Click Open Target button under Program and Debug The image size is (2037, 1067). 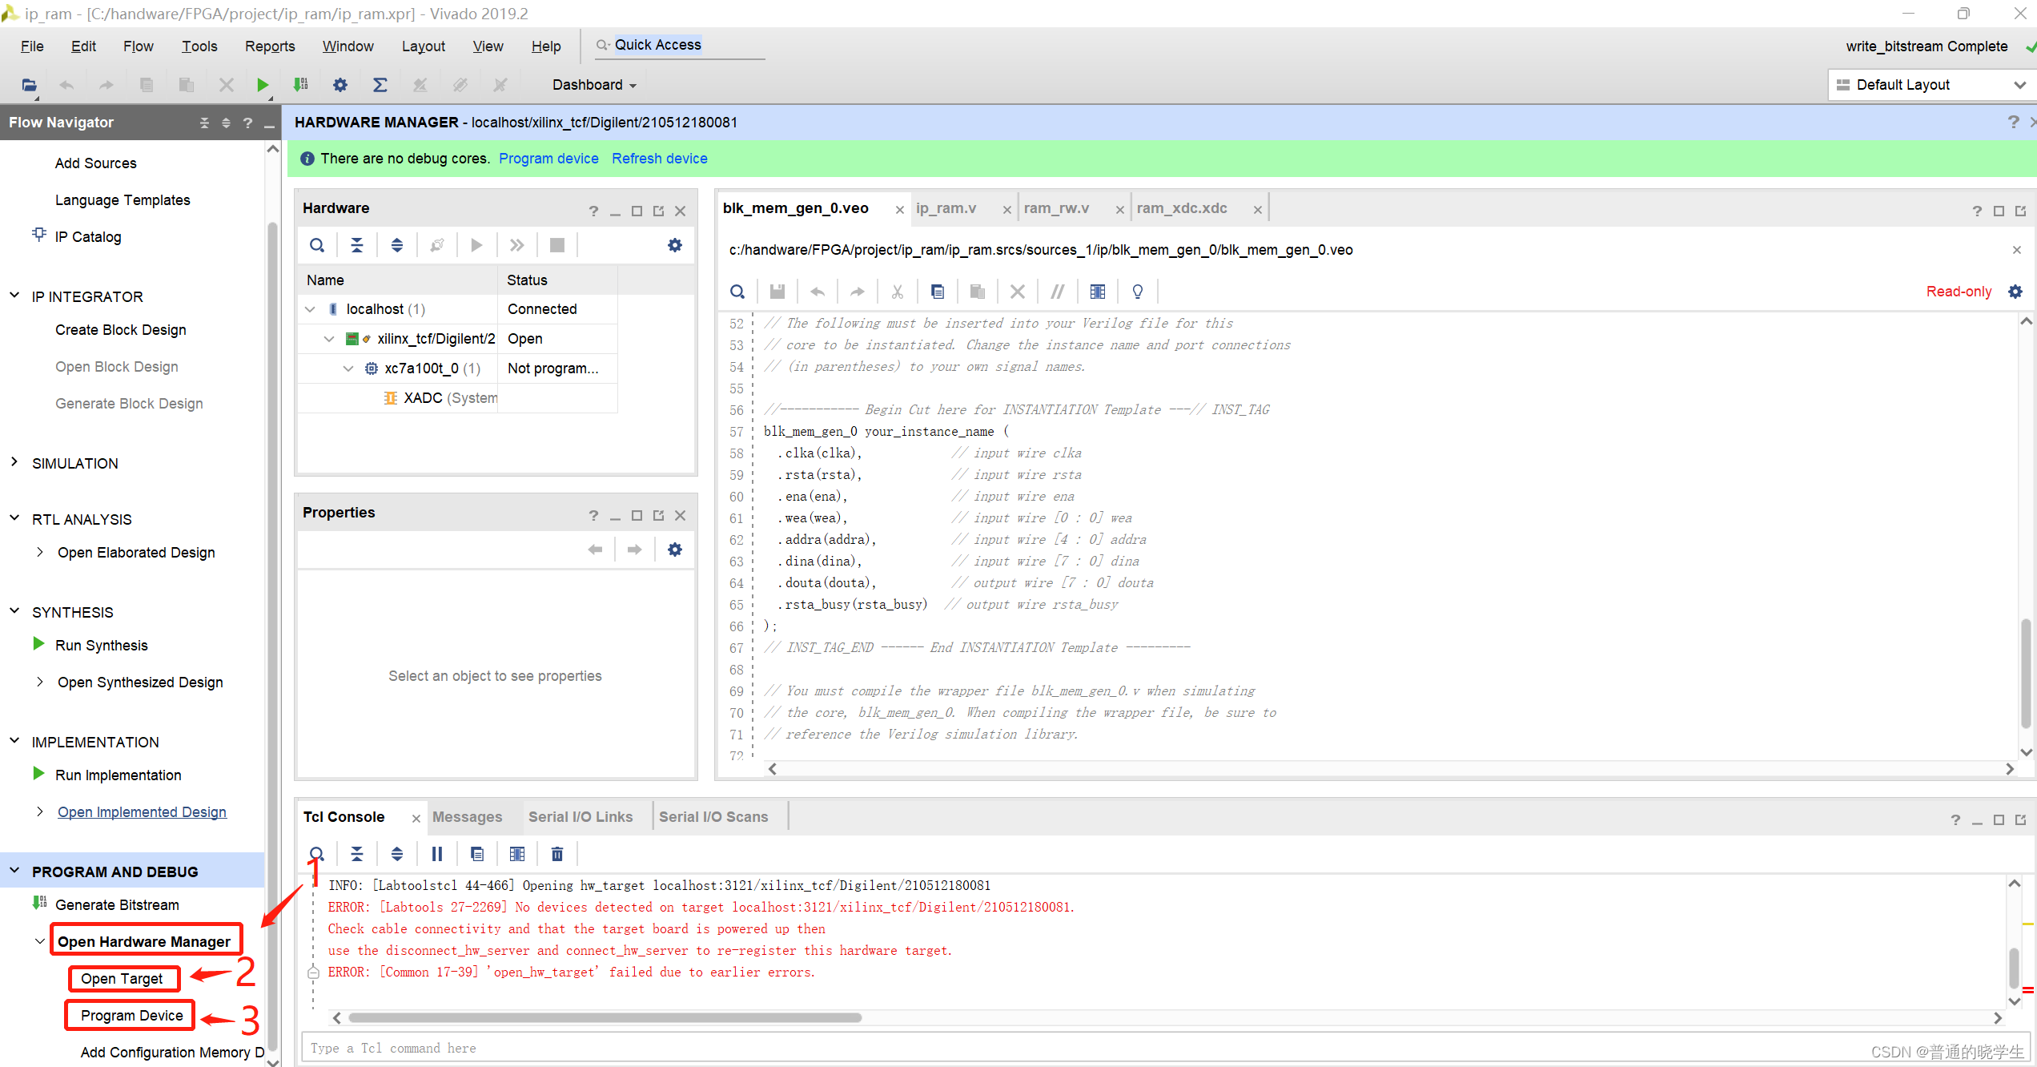(120, 976)
